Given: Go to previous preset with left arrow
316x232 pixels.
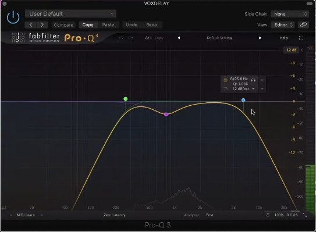Looking at the screenshot, I should point(31,25).
